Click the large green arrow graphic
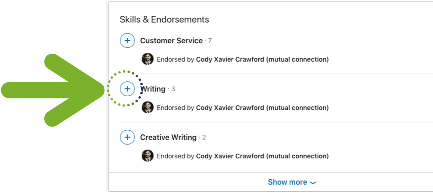 click(53, 90)
